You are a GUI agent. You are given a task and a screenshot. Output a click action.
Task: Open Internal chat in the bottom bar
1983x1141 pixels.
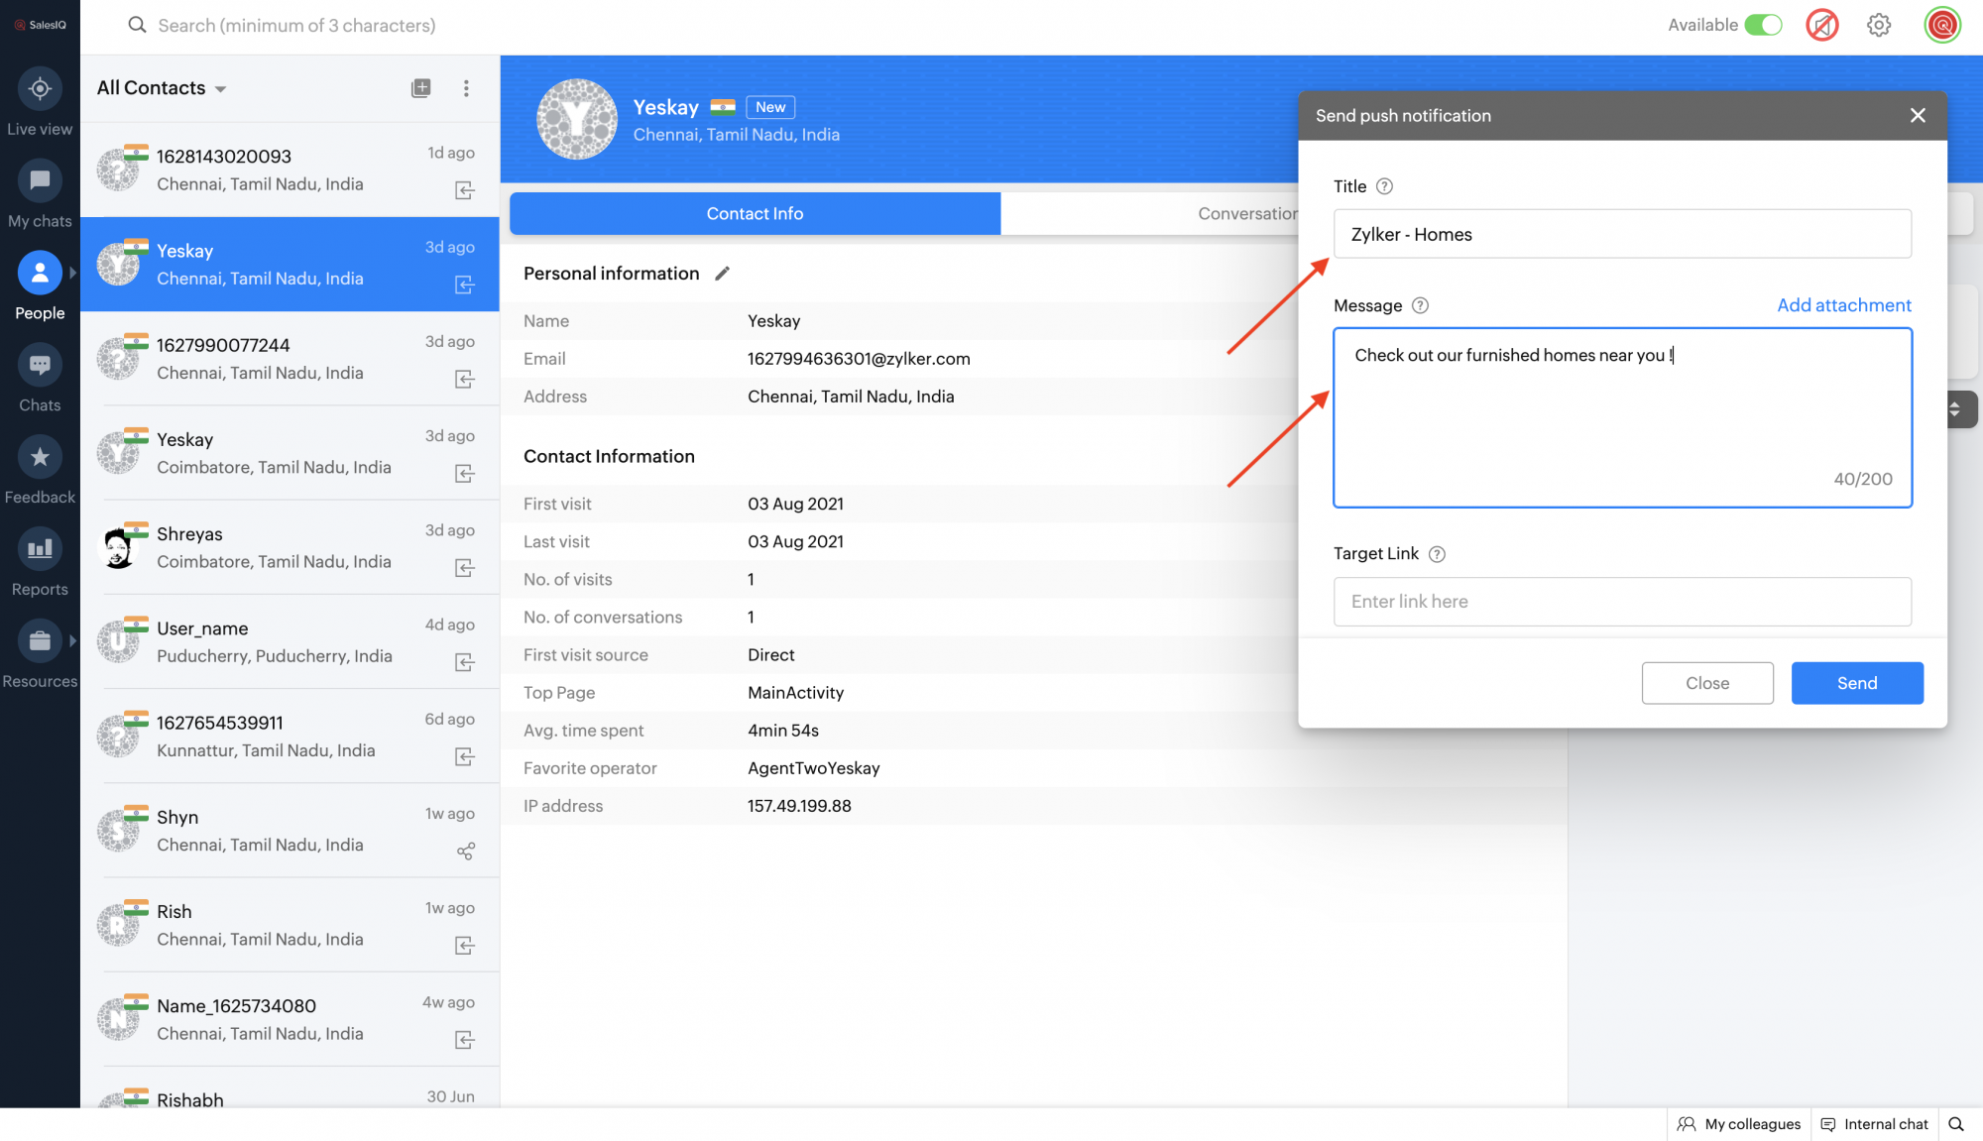pos(1874,1124)
